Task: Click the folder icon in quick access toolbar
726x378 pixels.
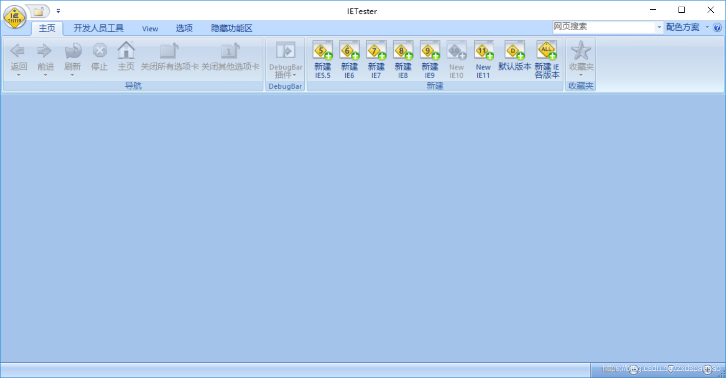Action: point(38,12)
